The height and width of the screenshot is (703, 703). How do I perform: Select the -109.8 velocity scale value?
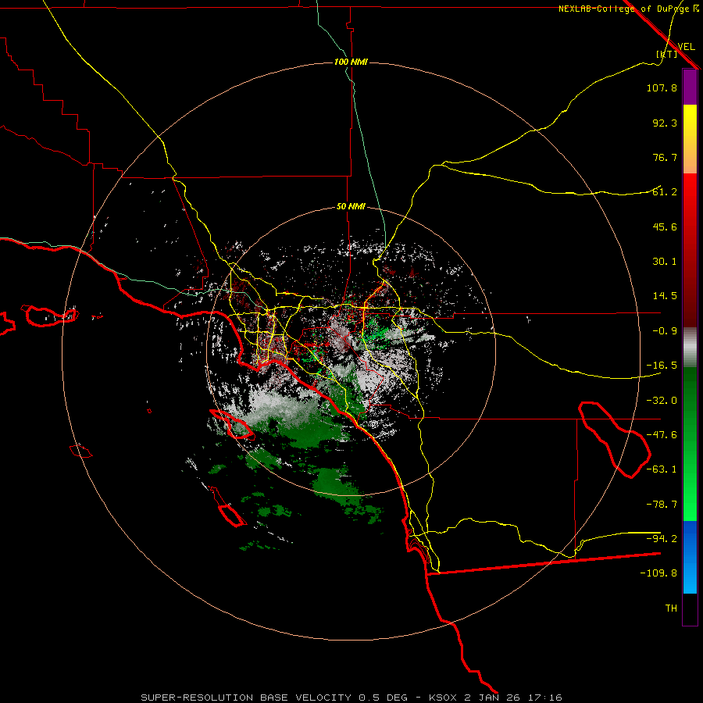(x=658, y=573)
